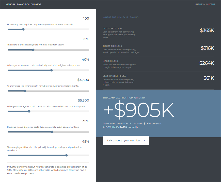
Task: Click the arrow in the Talk button
Action: point(144,141)
